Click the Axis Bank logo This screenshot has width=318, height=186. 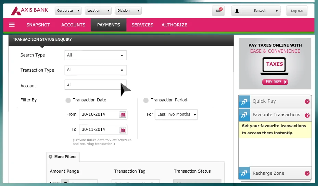tap(29, 11)
